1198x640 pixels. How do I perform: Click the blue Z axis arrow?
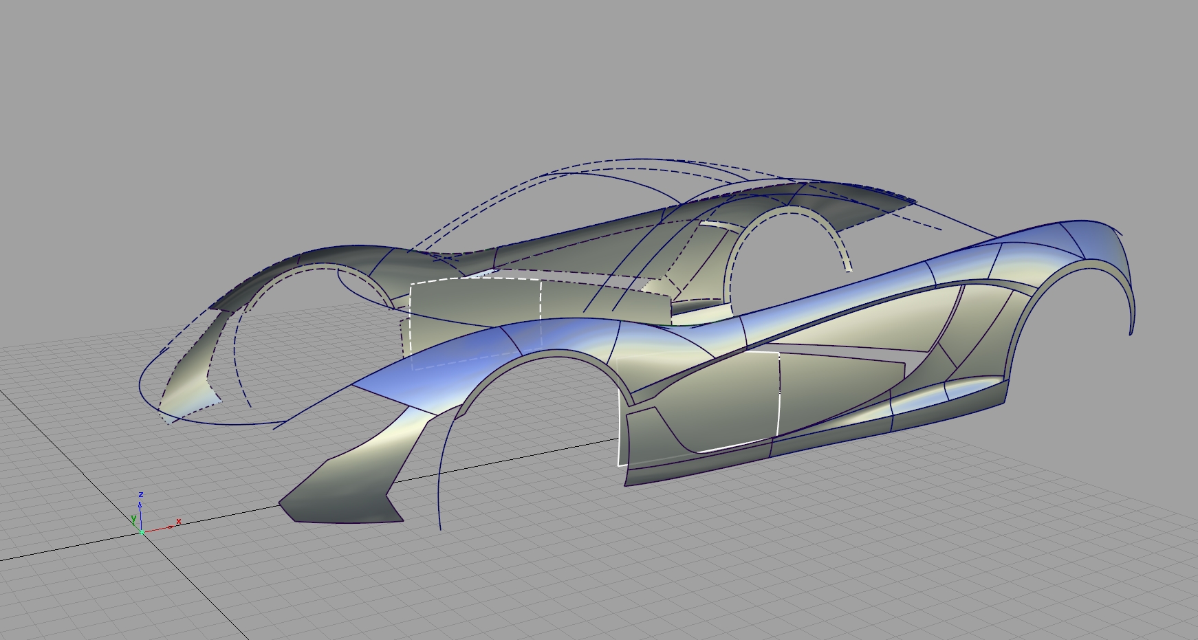tap(142, 504)
